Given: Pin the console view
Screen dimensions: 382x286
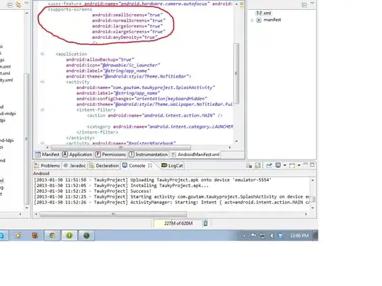Looking at the screenshot, I should coord(269,166).
